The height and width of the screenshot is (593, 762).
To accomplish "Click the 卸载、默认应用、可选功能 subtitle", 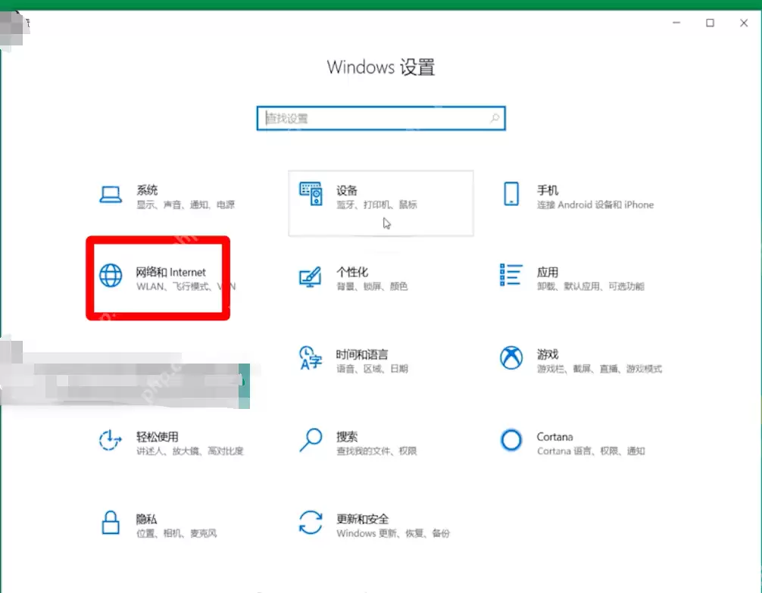I will coord(589,287).
